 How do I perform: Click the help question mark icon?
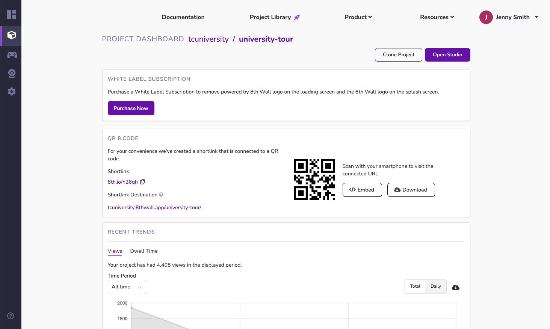11,316
